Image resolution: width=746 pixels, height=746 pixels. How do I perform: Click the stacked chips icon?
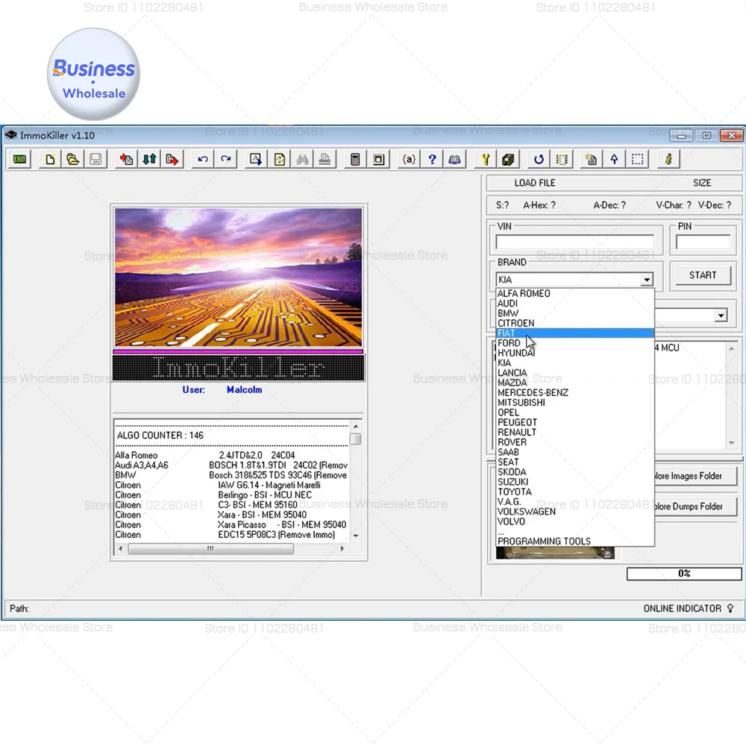508,160
